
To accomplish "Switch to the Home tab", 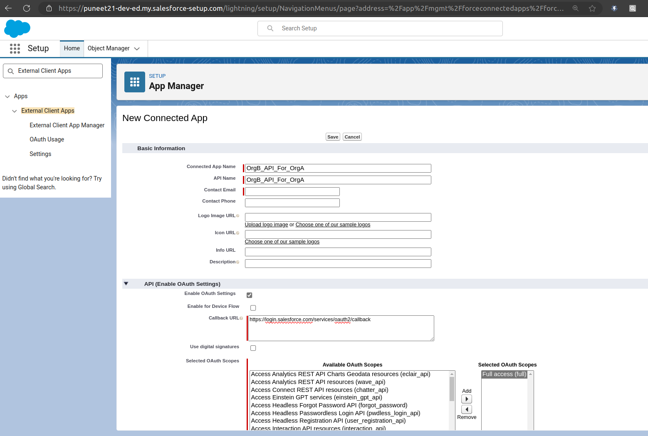I will 72,48.
